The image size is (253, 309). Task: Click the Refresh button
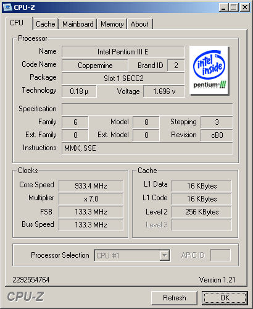(x=174, y=298)
